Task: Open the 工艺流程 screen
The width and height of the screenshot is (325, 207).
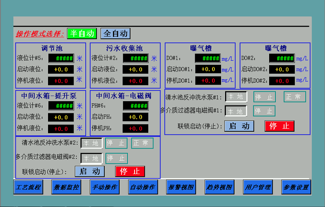Action: pyautogui.click(x=28, y=187)
